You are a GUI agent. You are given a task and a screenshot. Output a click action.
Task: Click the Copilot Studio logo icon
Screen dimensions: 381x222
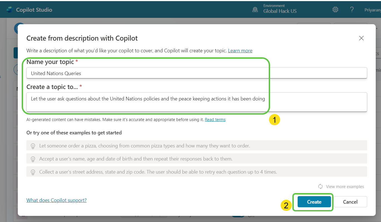tap(10, 10)
